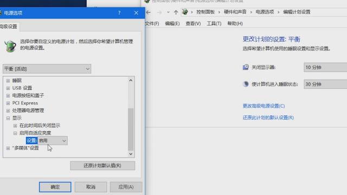Click the settings tree scrollbar thumb
347x195 pixels.
[x=131, y=129]
